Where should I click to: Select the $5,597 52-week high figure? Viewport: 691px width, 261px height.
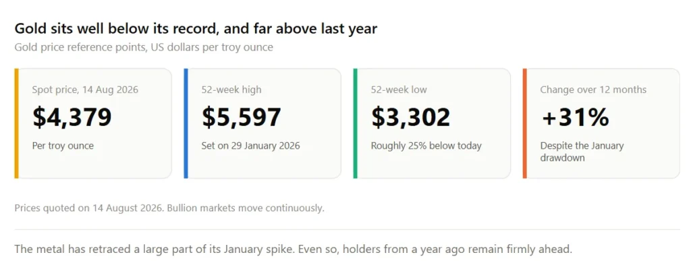tap(242, 117)
